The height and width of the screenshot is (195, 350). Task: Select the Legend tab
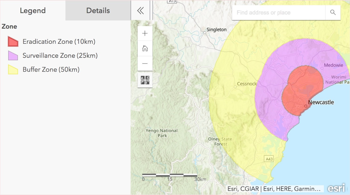point(33,11)
